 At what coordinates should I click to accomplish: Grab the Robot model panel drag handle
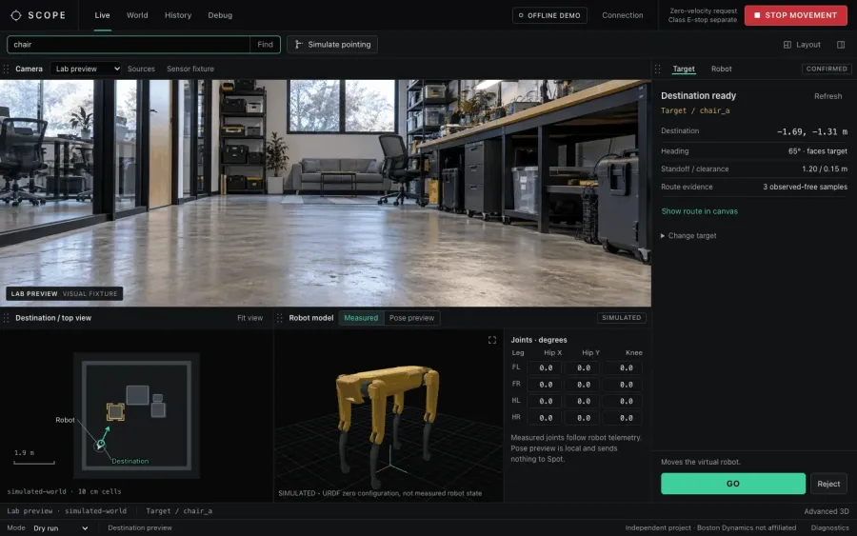(x=280, y=318)
